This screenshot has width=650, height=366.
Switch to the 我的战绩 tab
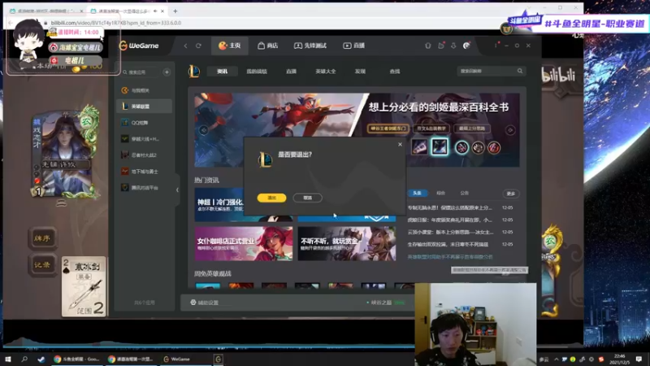(x=257, y=72)
